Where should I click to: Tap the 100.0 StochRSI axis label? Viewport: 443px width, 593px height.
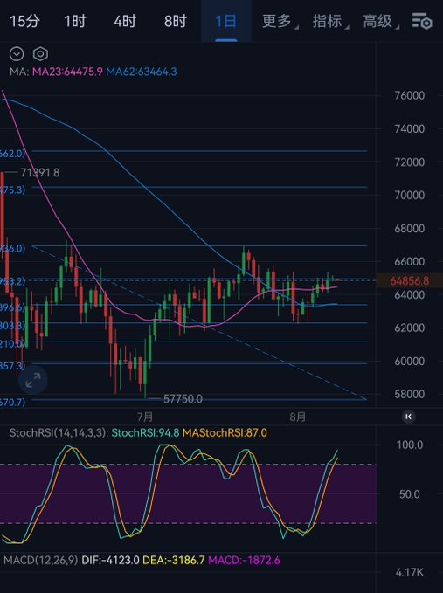coord(410,445)
